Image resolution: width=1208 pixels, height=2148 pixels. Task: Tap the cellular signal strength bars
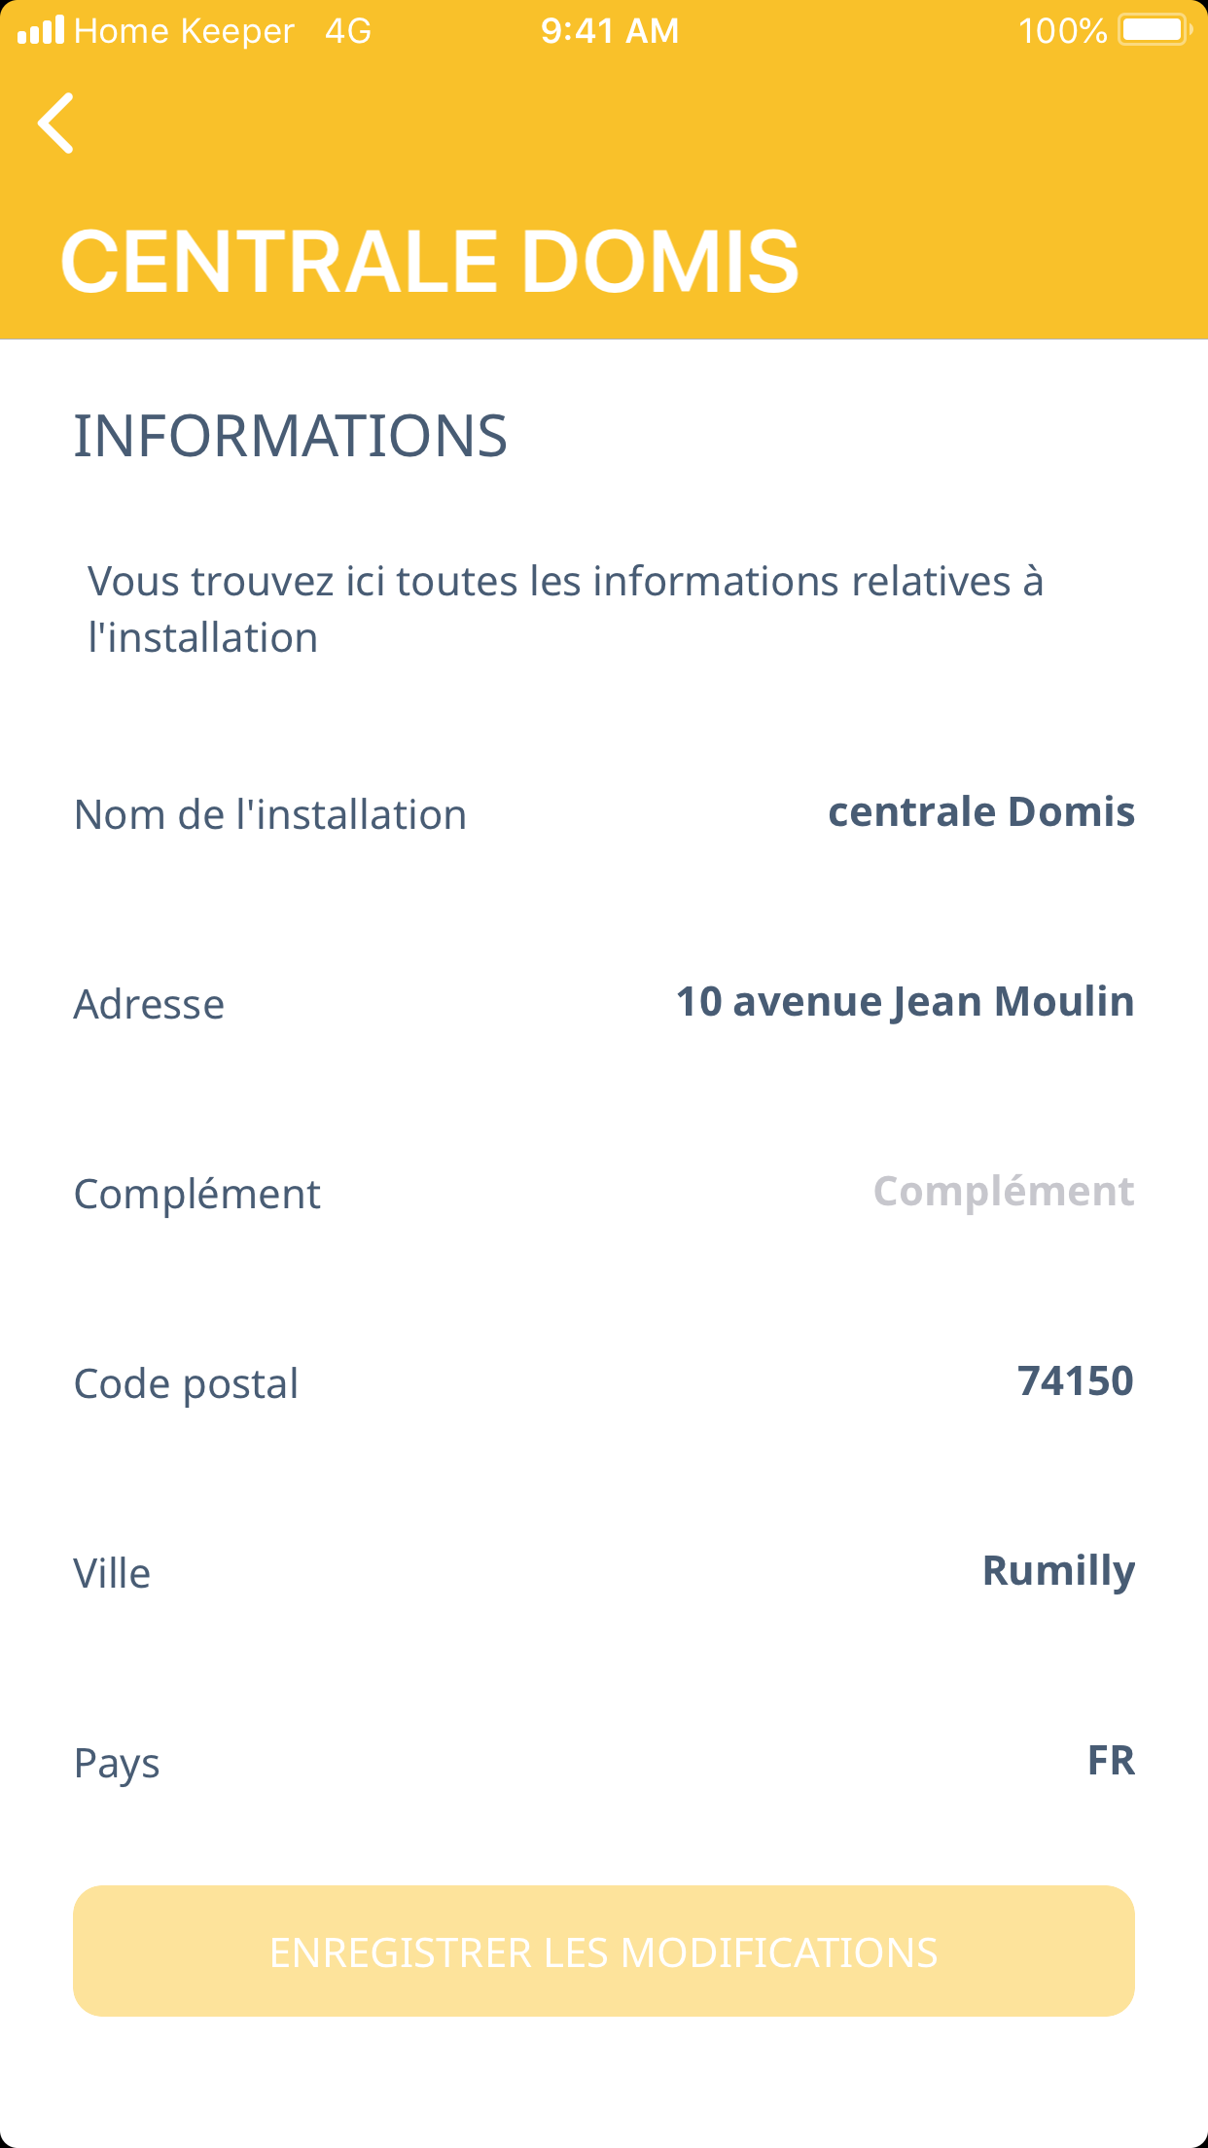pyautogui.click(x=41, y=30)
